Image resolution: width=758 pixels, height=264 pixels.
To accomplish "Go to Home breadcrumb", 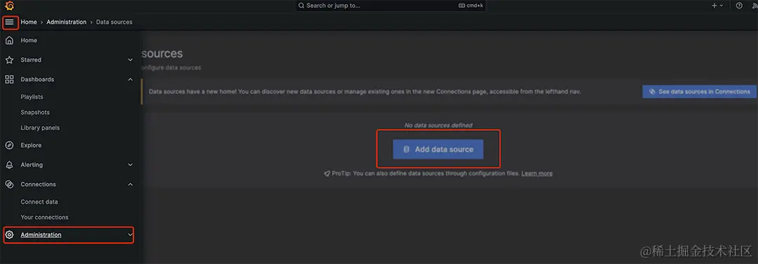I will 29,22.
